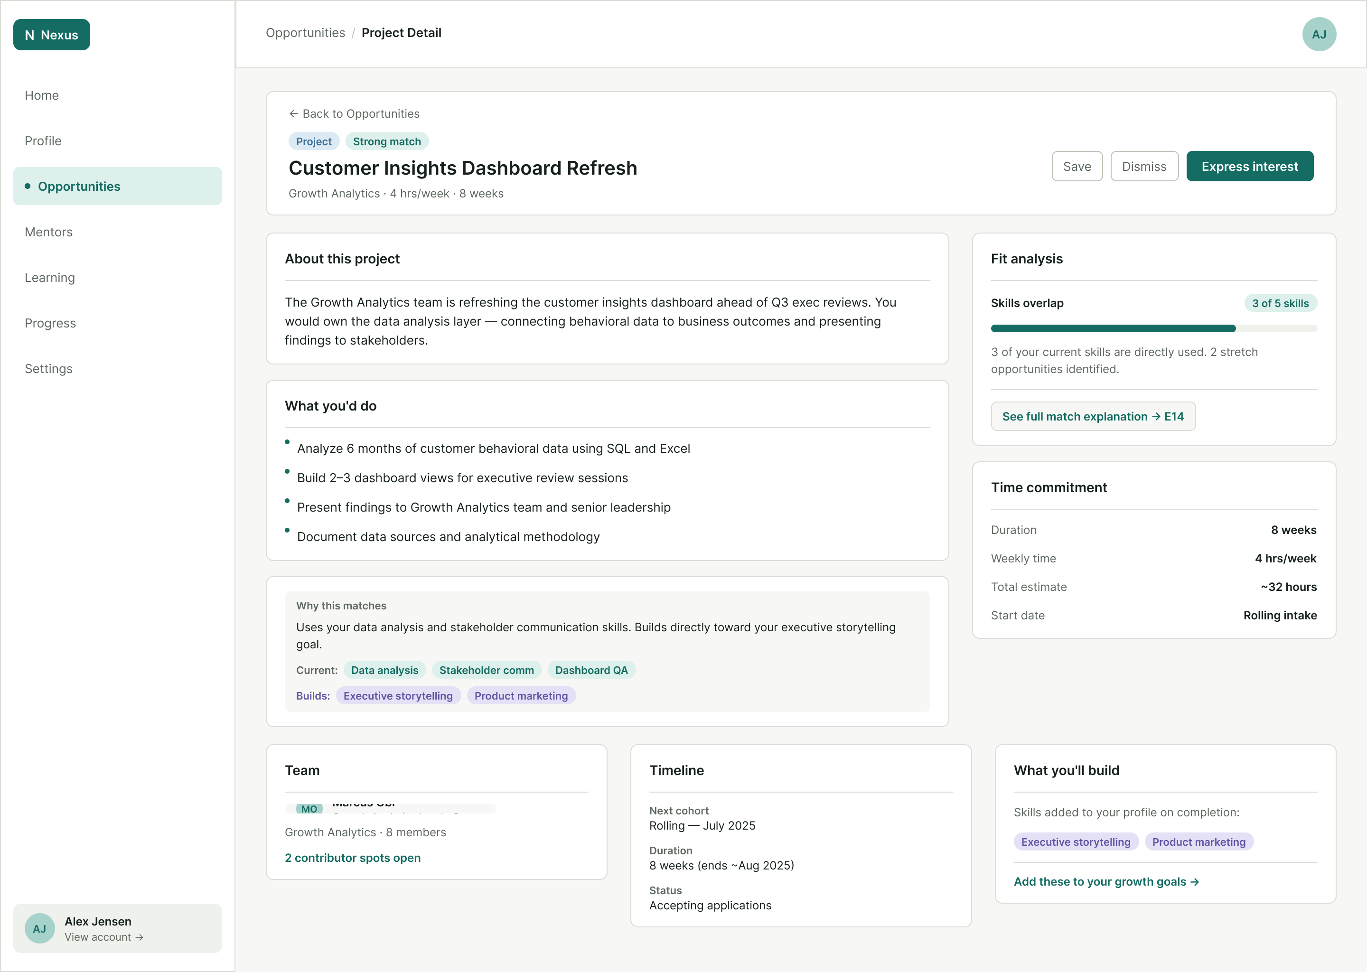Save this project opportunity
The image size is (1367, 972).
1077,167
